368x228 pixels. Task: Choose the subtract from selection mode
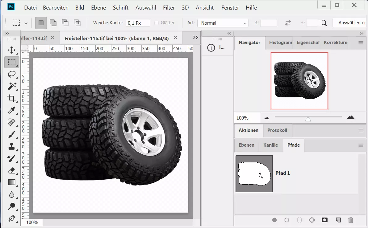65,23
